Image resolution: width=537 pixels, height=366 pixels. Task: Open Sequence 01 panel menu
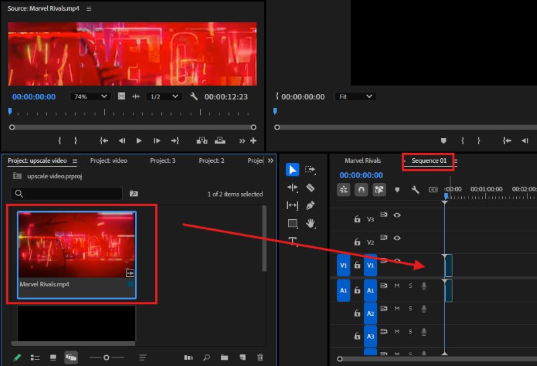coord(456,161)
